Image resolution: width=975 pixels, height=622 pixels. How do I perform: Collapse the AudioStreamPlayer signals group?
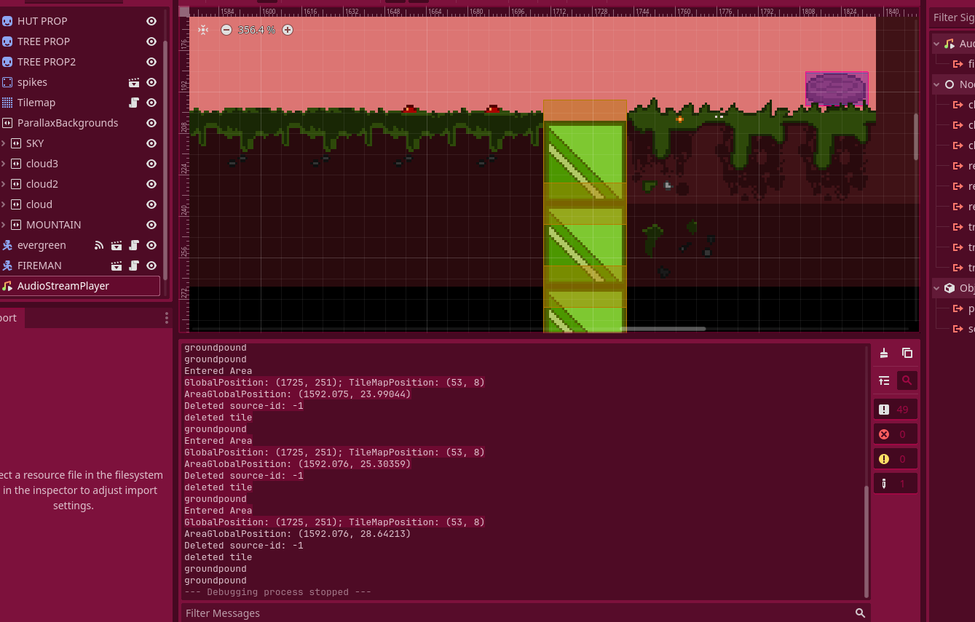click(x=937, y=44)
